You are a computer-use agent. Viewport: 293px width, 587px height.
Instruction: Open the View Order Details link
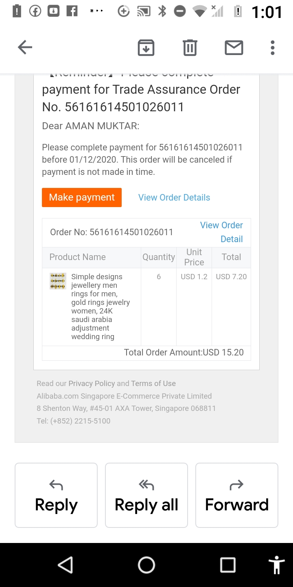tap(174, 198)
